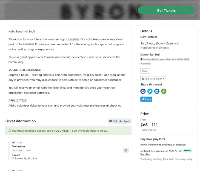Share the event on Twitter

click(x=150, y=91)
